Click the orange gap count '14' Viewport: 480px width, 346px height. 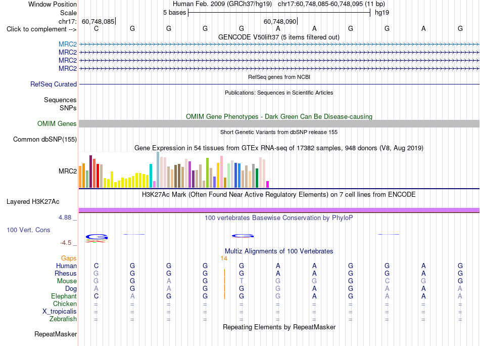[x=224, y=258]
